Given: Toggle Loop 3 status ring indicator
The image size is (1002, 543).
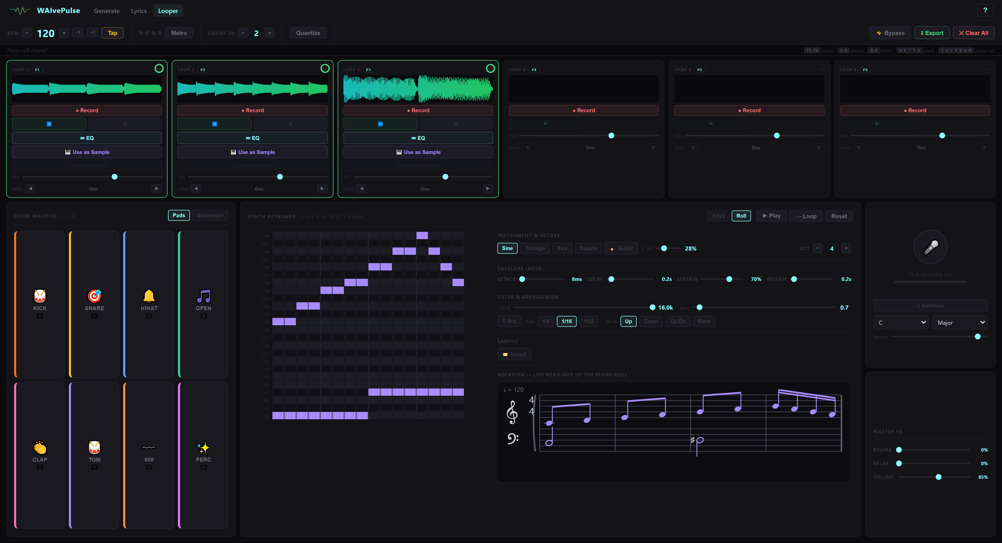Looking at the screenshot, I should (x=491, y=68).
